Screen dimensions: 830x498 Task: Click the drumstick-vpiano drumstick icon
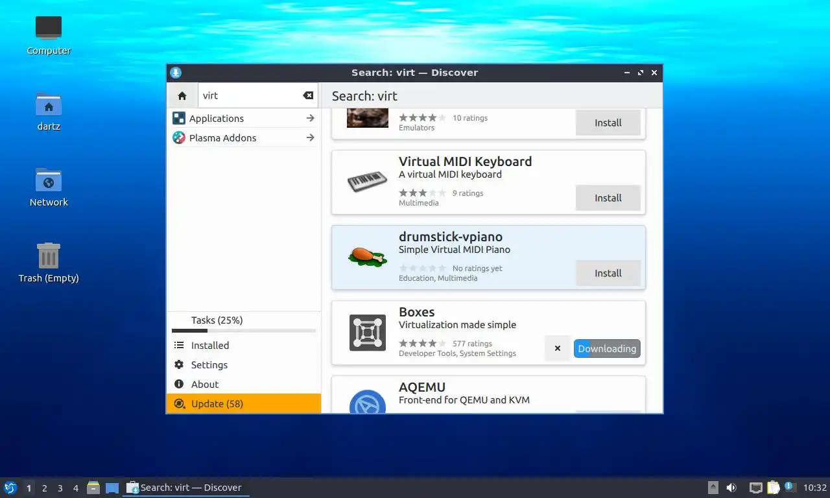pyautogui.click(x=368, y=256)
